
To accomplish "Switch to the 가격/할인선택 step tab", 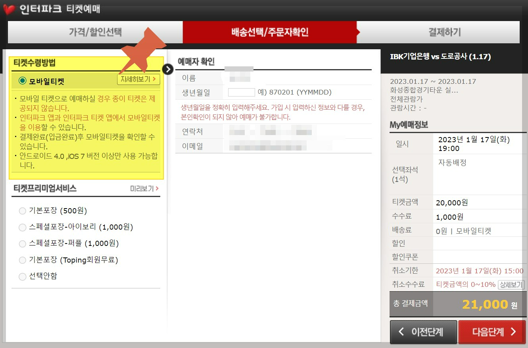I will click(95, 32).
